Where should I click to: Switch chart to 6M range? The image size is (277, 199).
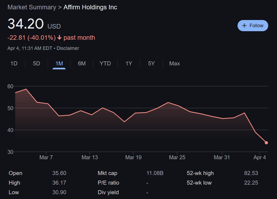pos(82,63)
